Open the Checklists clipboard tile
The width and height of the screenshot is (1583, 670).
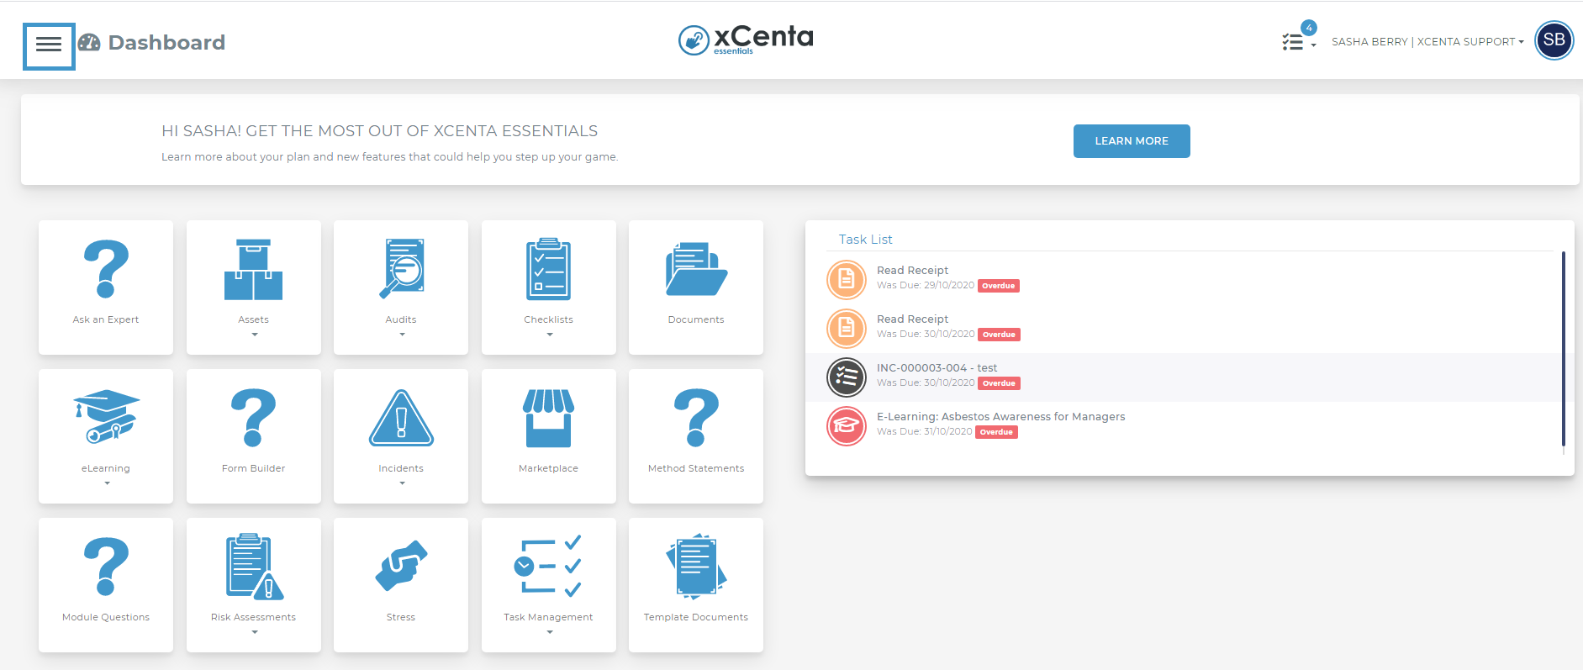549,288
